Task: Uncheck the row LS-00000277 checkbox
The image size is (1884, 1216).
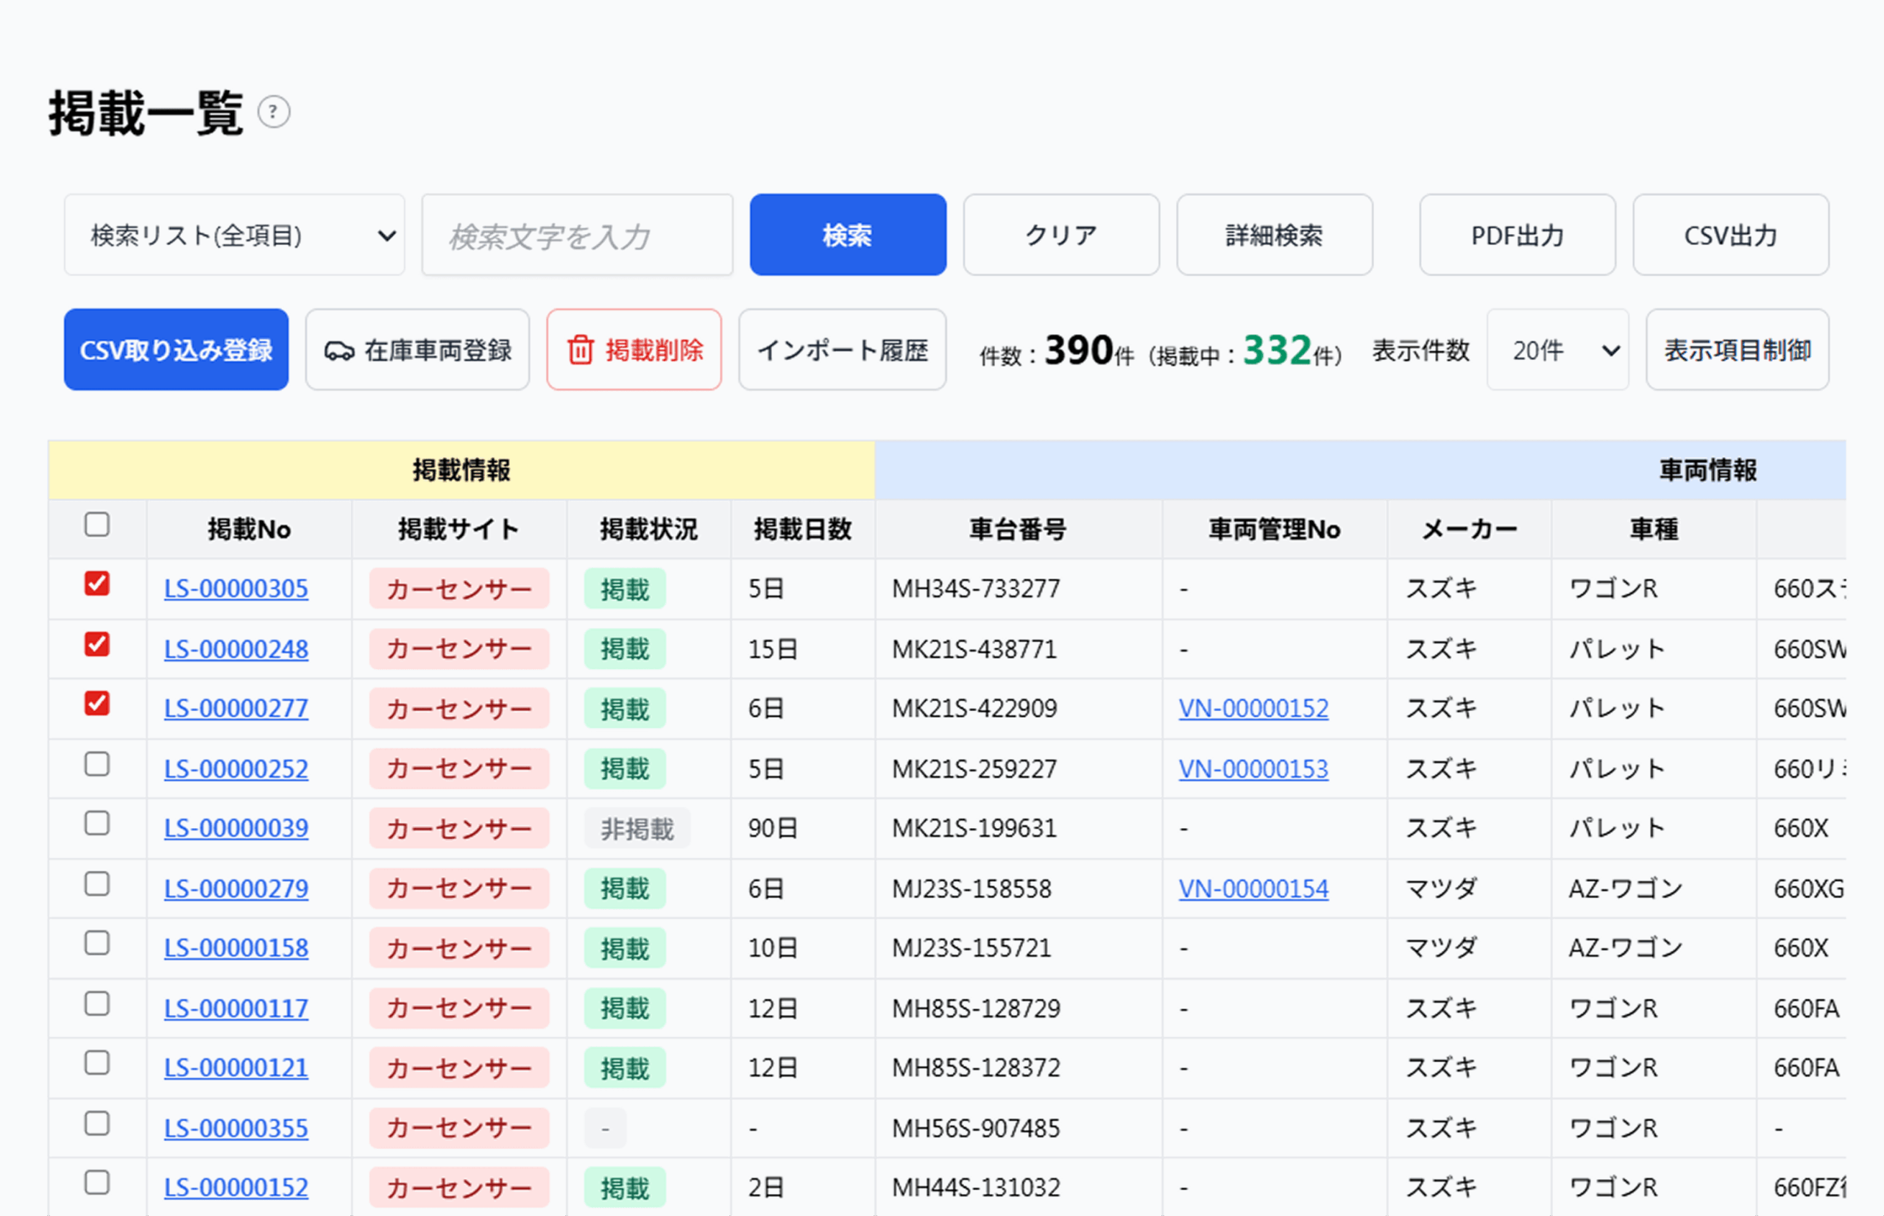Action: pyautogui.click(x=97, y=704)
